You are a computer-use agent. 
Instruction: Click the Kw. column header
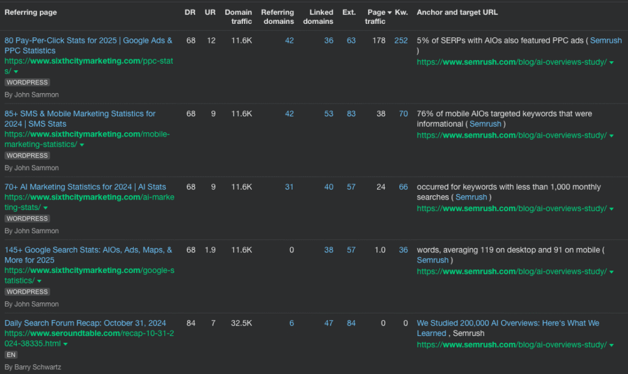[402, 12]
